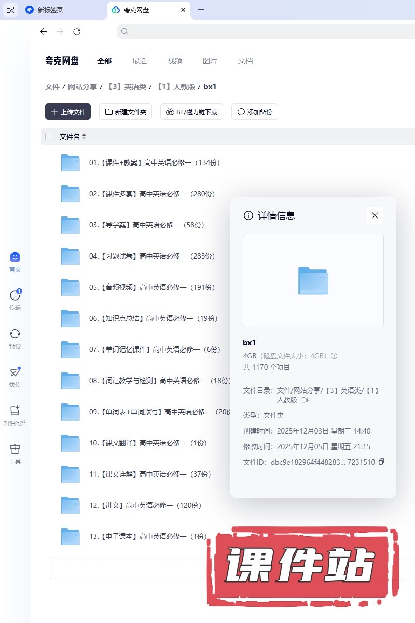Open the 备份 backup sidebar icon
The height and width of the screenshot is (623, 415).
pyautogui.click(x=15, y=334)
